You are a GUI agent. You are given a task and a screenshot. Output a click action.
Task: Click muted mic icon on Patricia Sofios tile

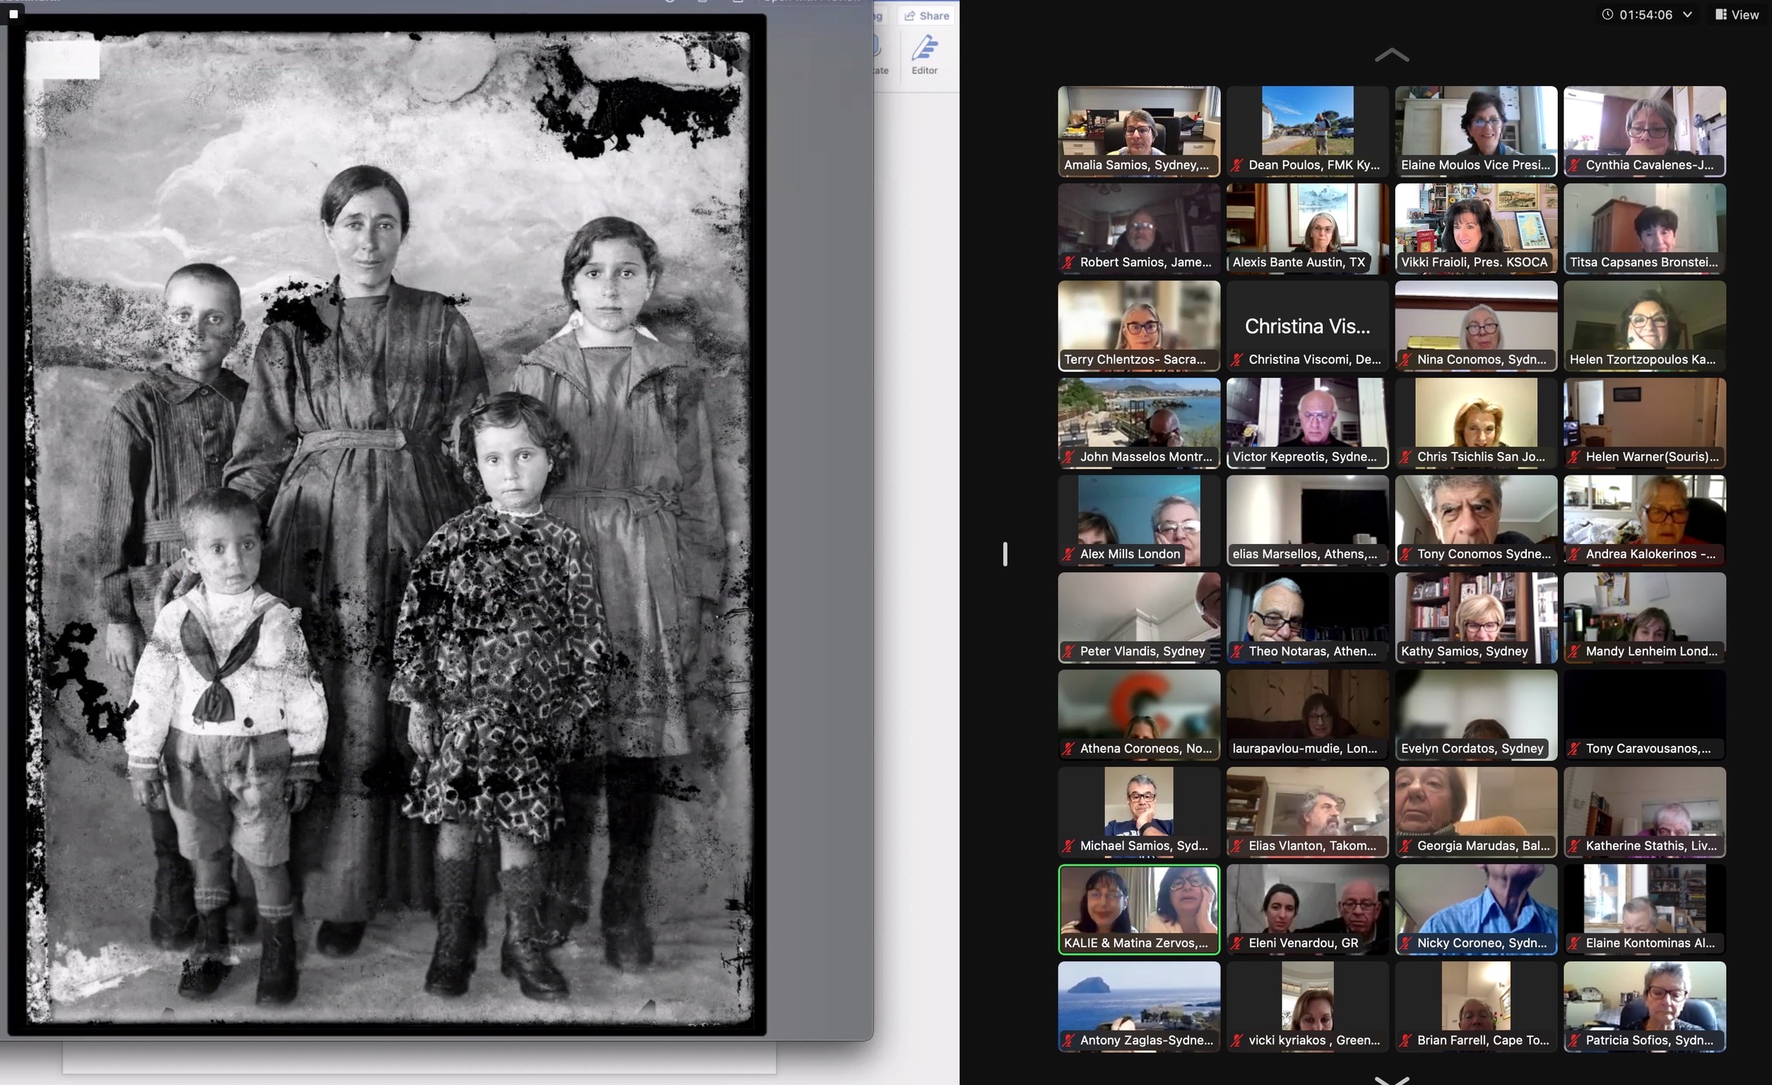click(x=1573, y=1040)
